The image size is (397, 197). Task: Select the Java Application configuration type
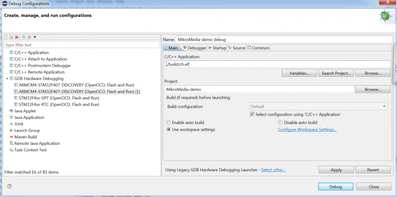tap(29, 117)
